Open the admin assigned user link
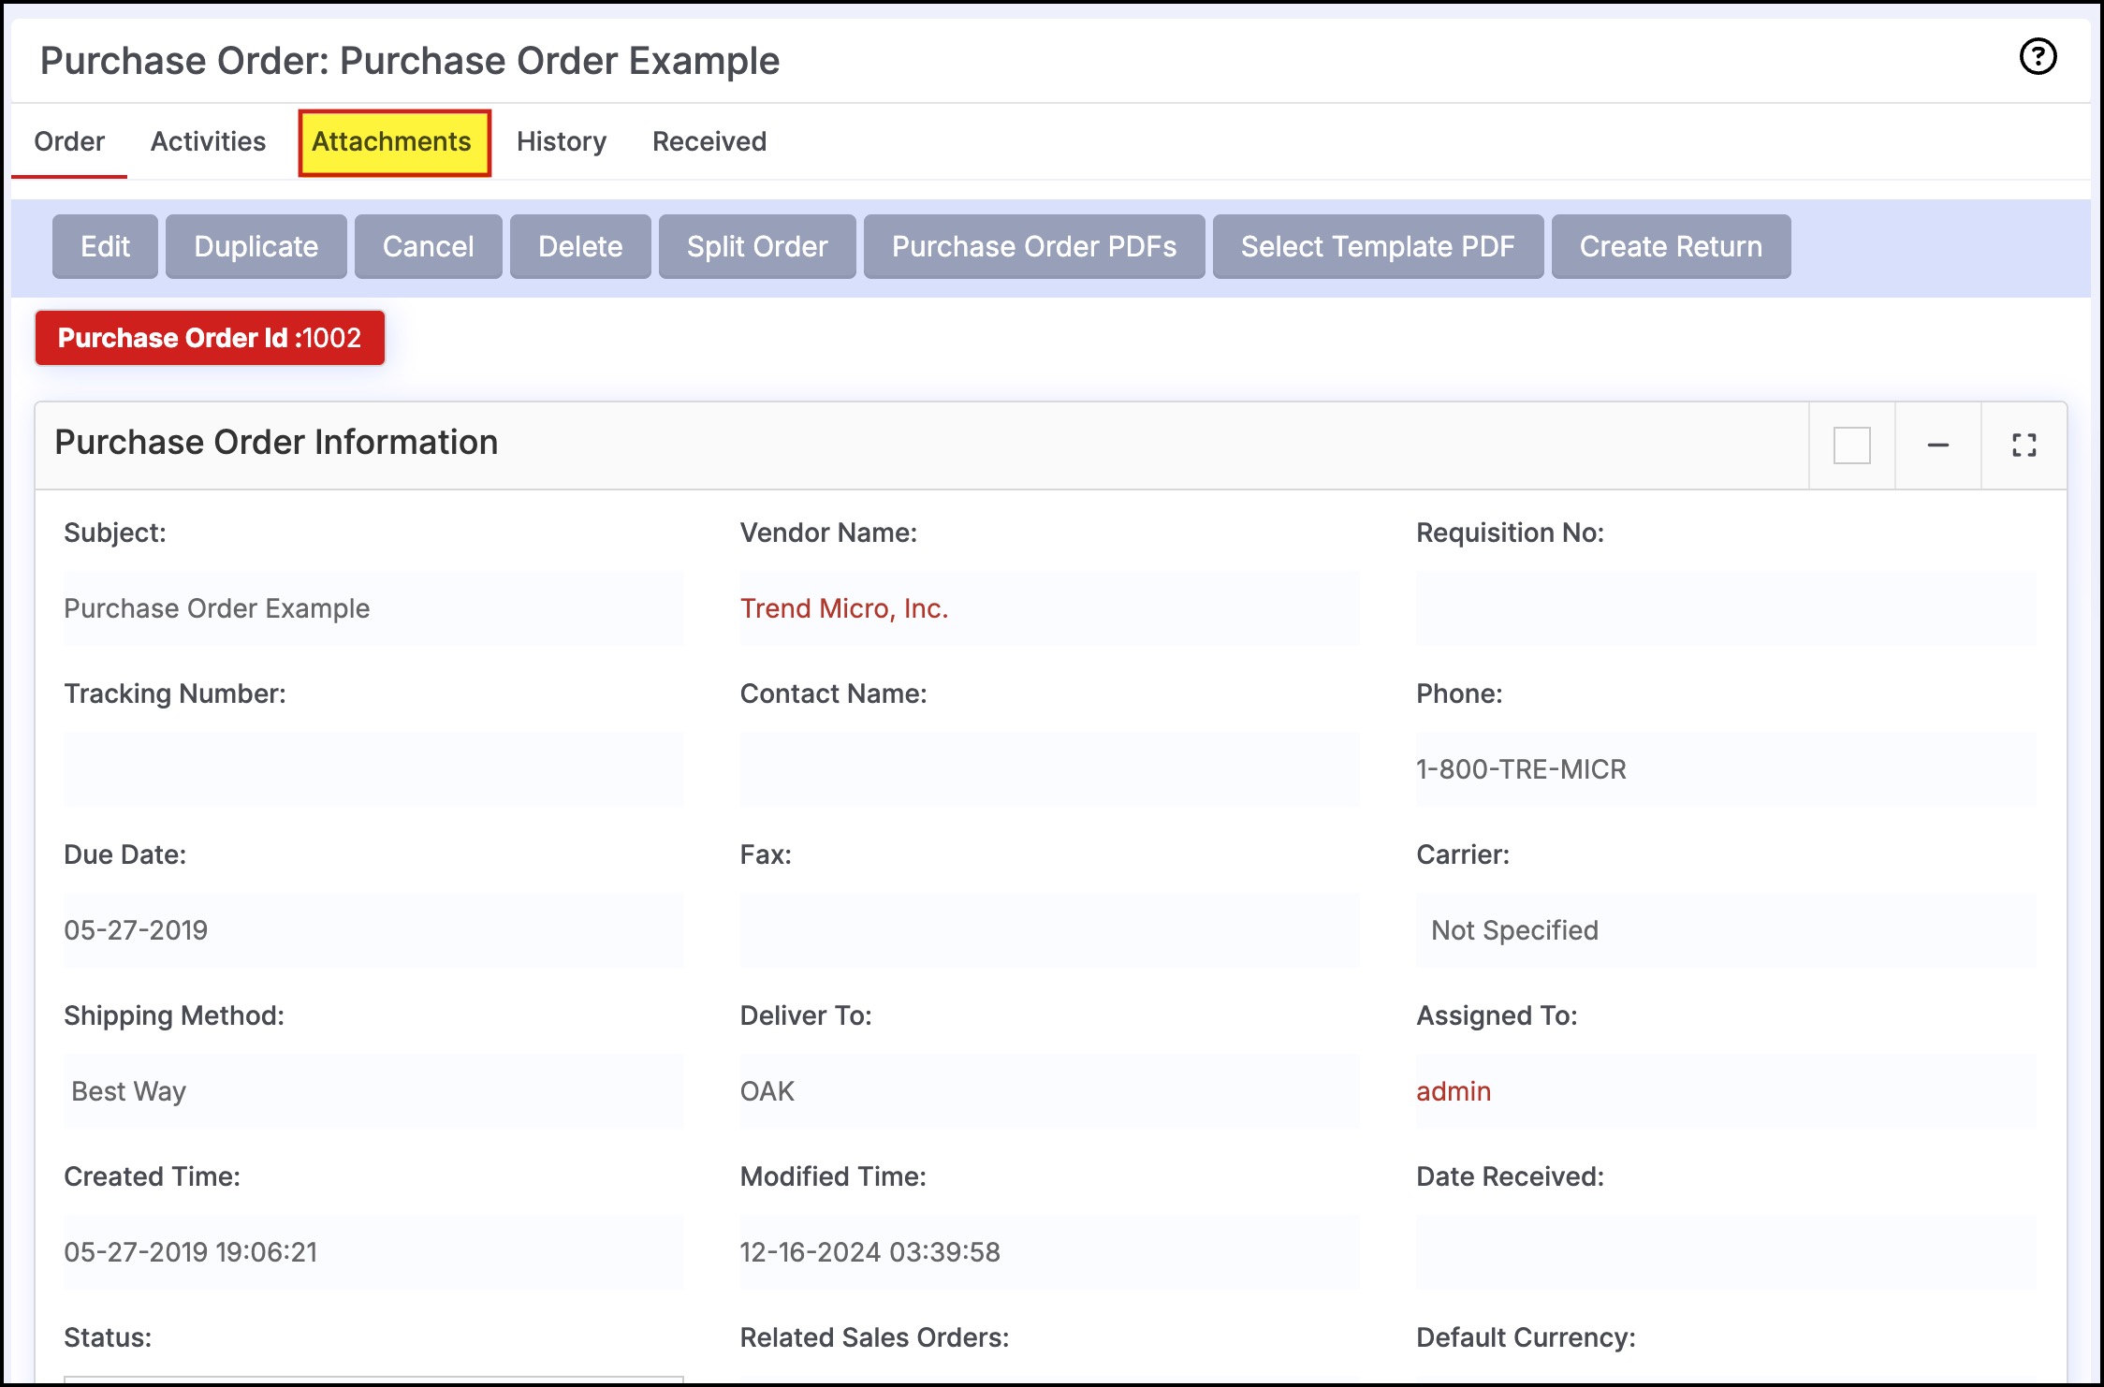This screenshot has height=1387, width=2104. (1453, 1092)
